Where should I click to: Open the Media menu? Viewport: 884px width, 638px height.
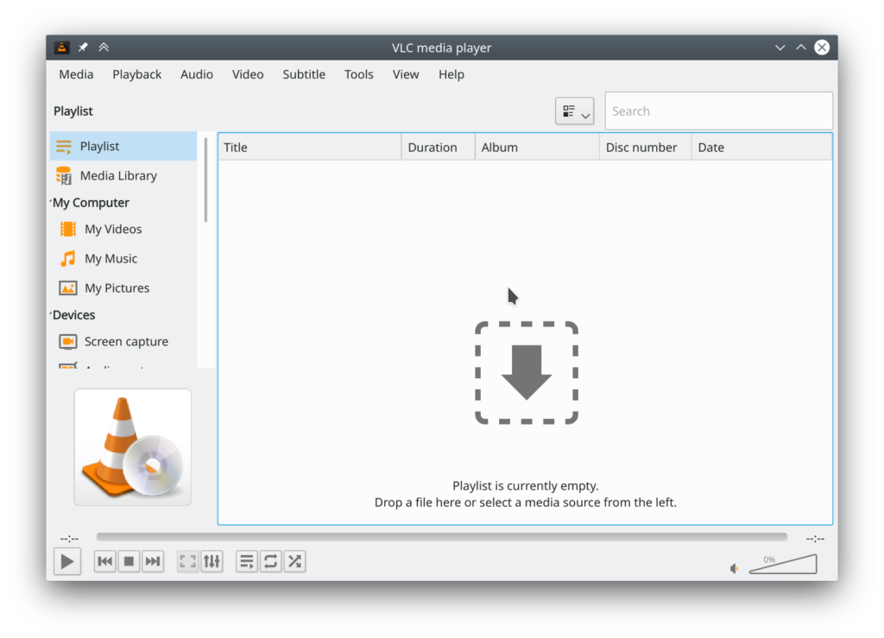76,74
